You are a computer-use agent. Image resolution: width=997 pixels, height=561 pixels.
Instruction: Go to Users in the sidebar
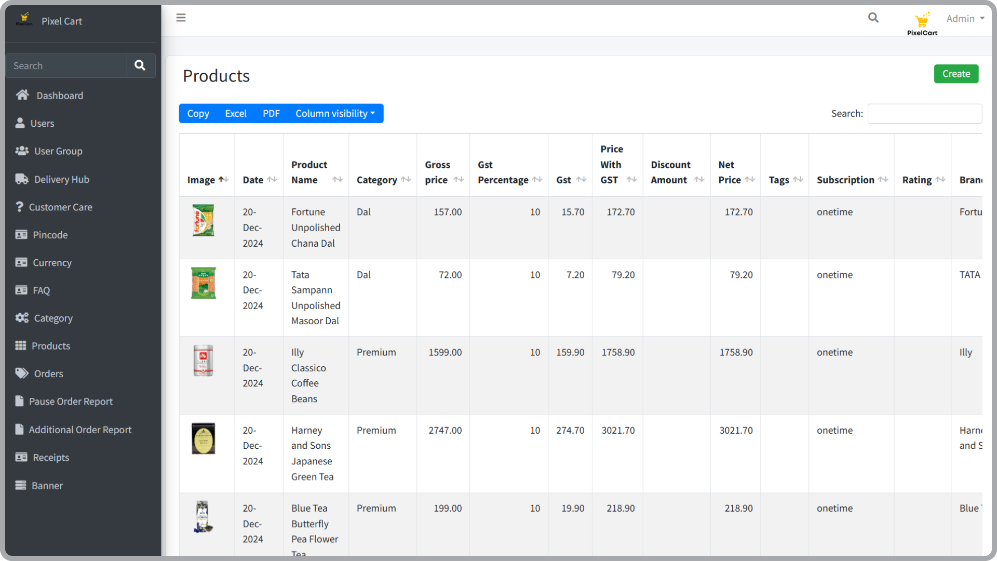[42, 123]
